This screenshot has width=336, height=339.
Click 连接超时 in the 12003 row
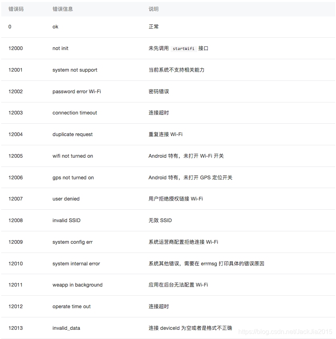[159, 113]
